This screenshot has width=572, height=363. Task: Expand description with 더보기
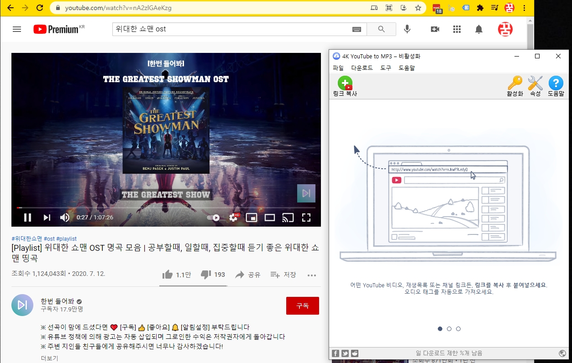click(x=49, y=358)
